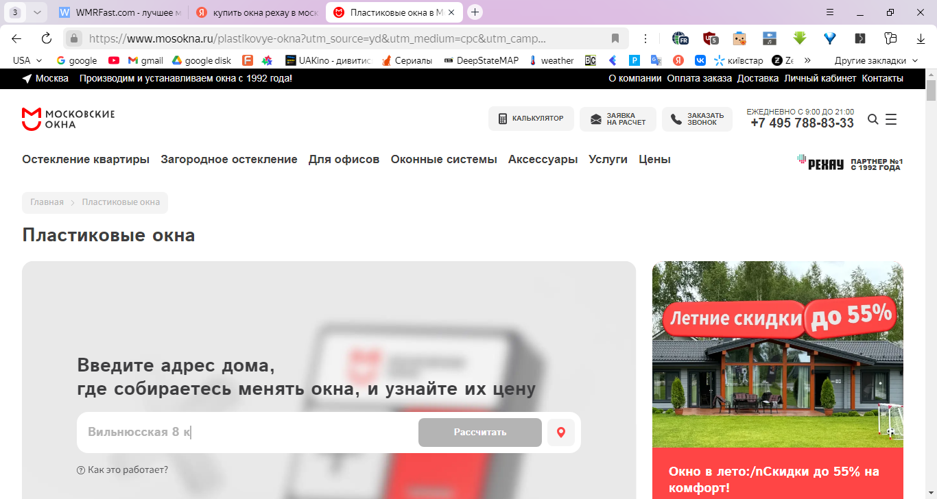Open the site search magnifier icon
The image size is (937, 499).
[x=873, y=119]
